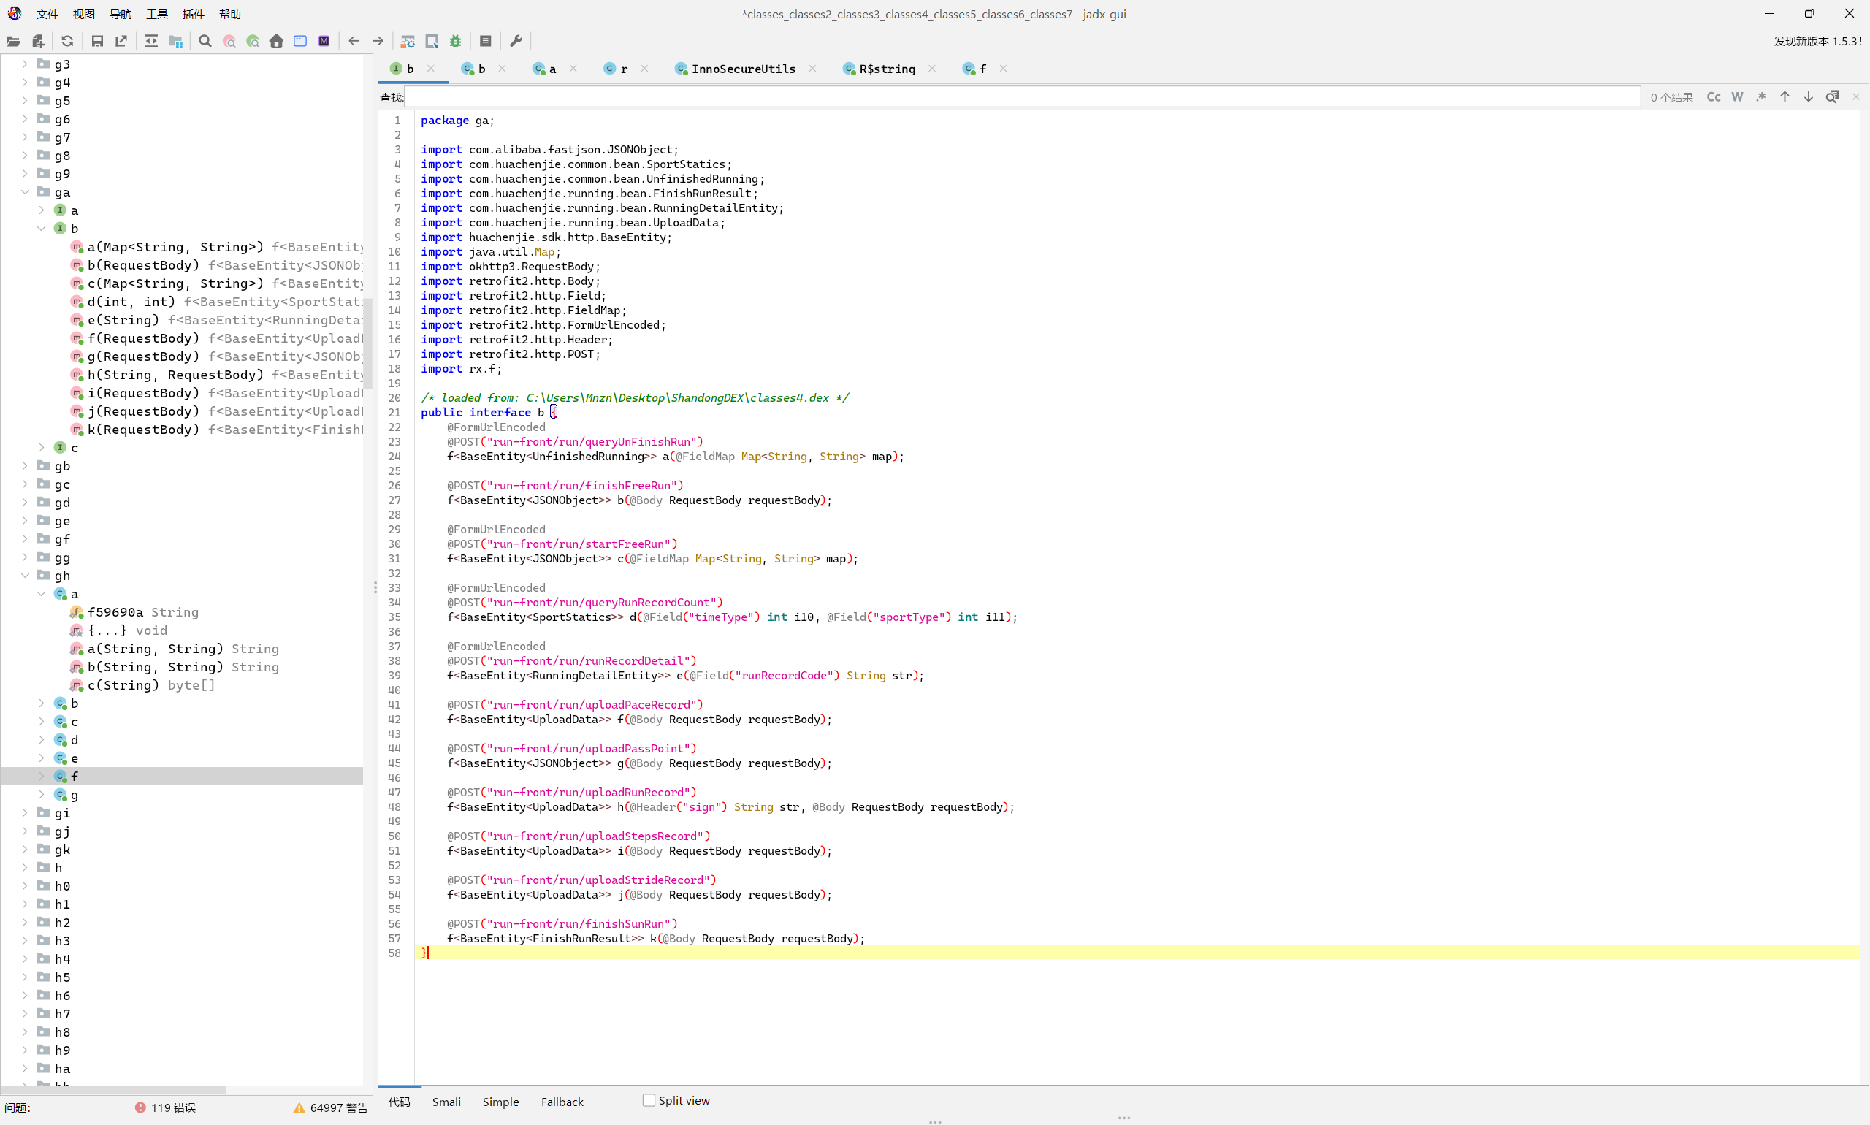Expand the gb package tree node
This screenshot has height=1125, width=1870.
25,465
